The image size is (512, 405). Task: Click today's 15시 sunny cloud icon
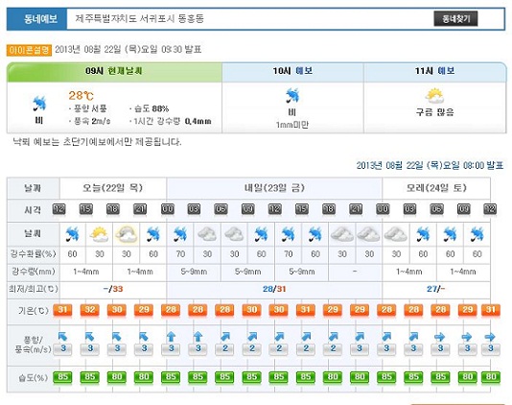coord(99,234)
